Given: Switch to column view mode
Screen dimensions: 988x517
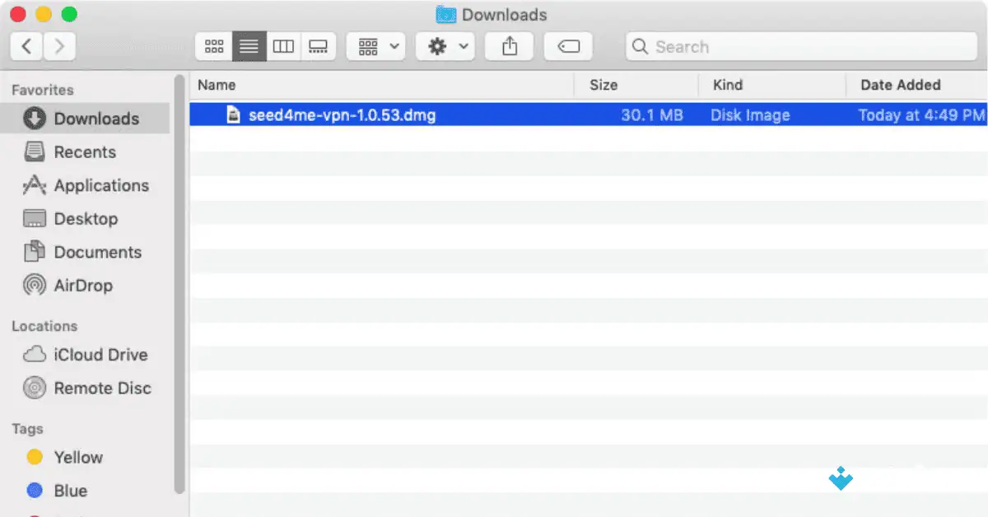Looking at the screenshot, I should (283, 47).
